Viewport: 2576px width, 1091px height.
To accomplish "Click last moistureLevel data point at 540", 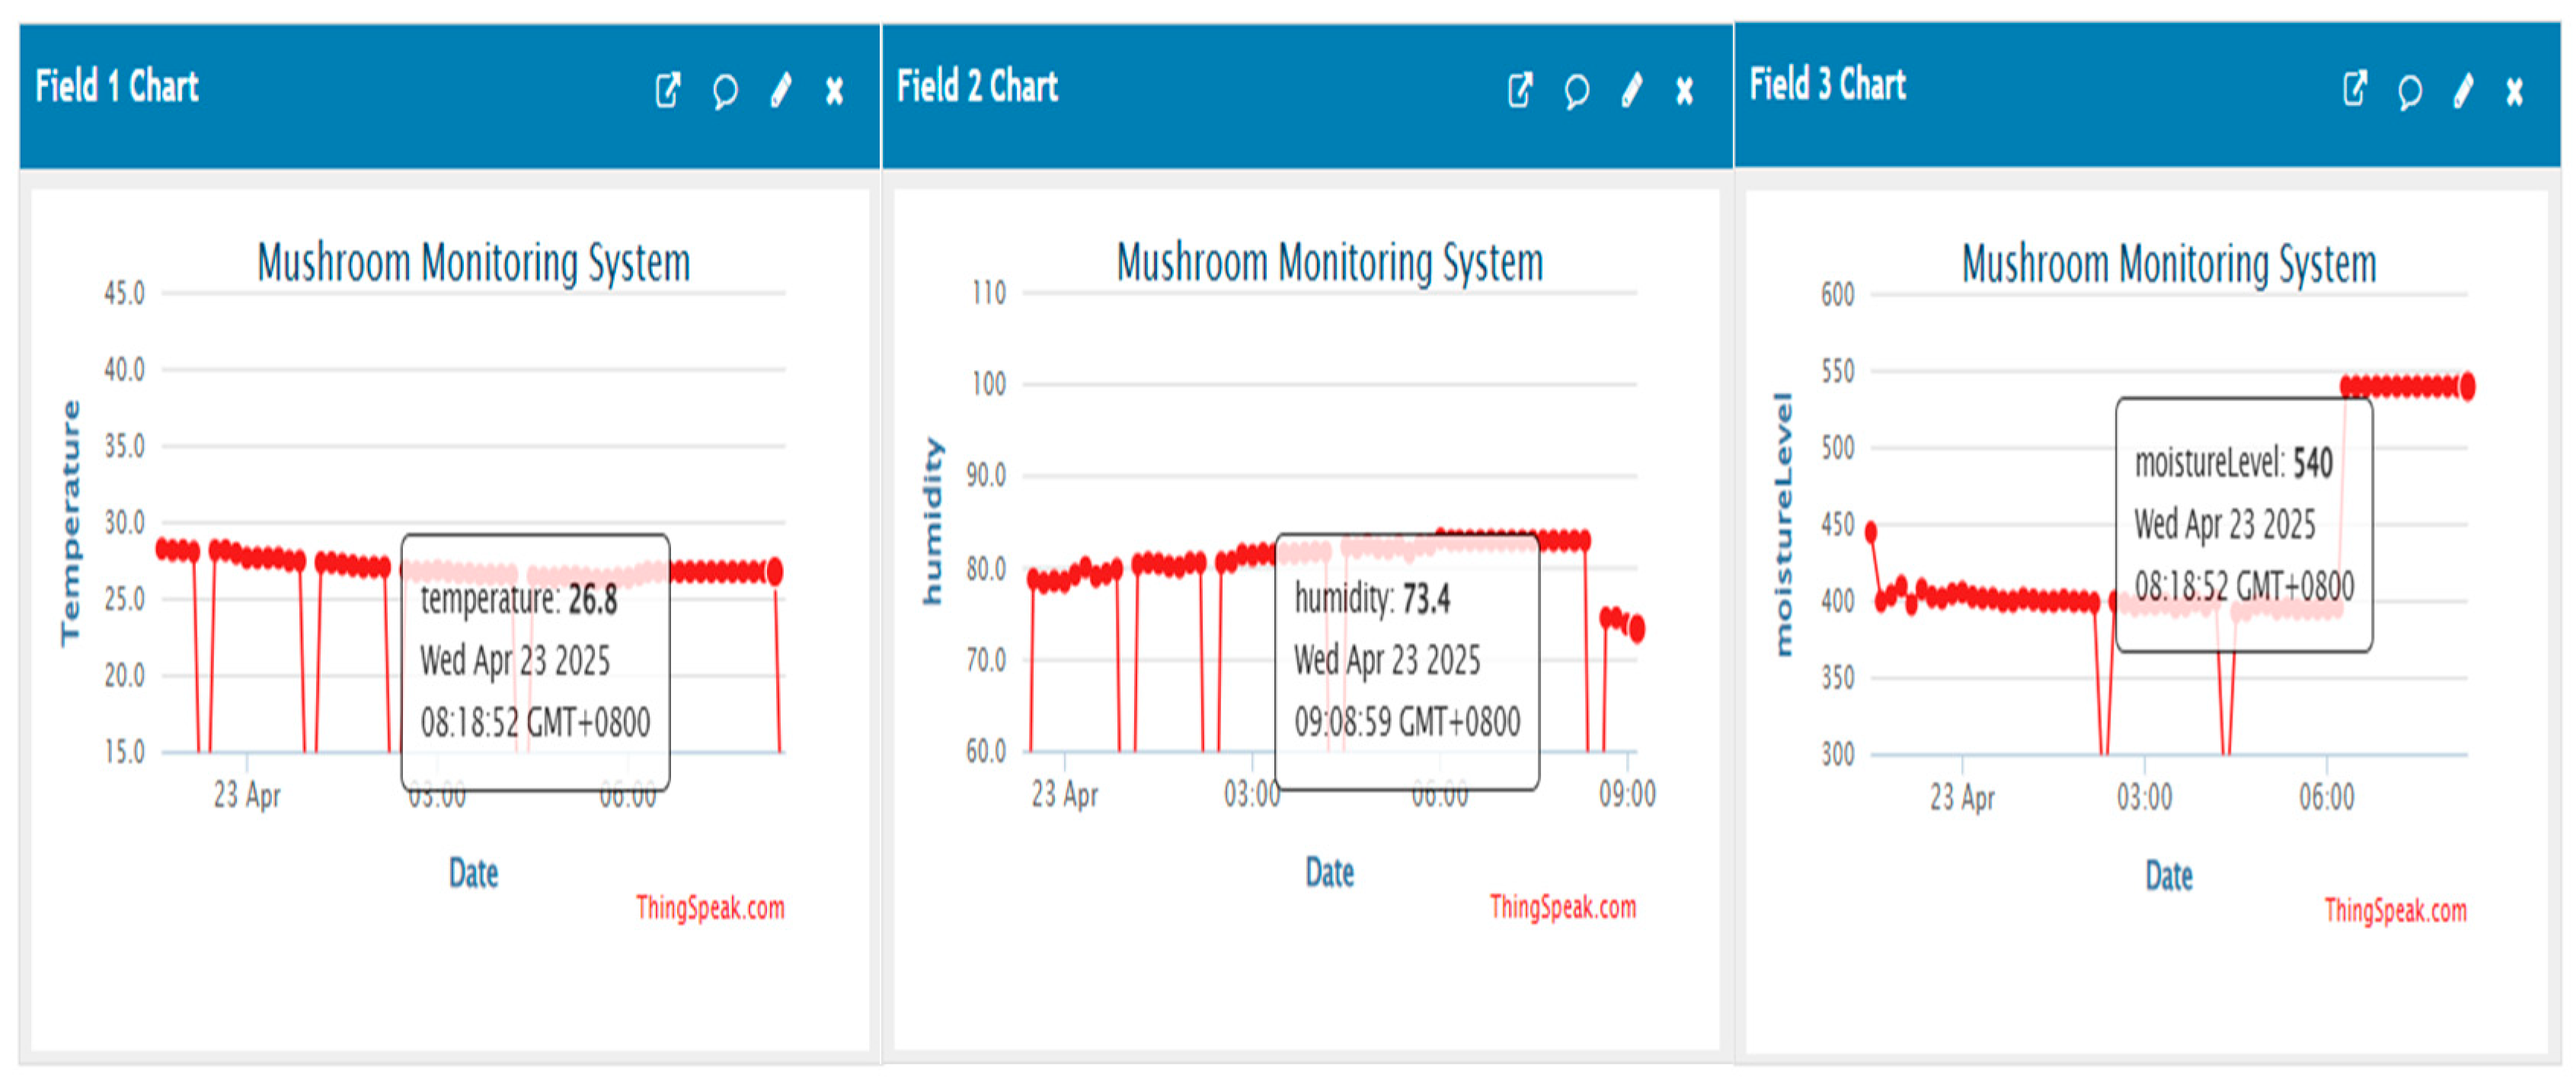I will 2467,386.
